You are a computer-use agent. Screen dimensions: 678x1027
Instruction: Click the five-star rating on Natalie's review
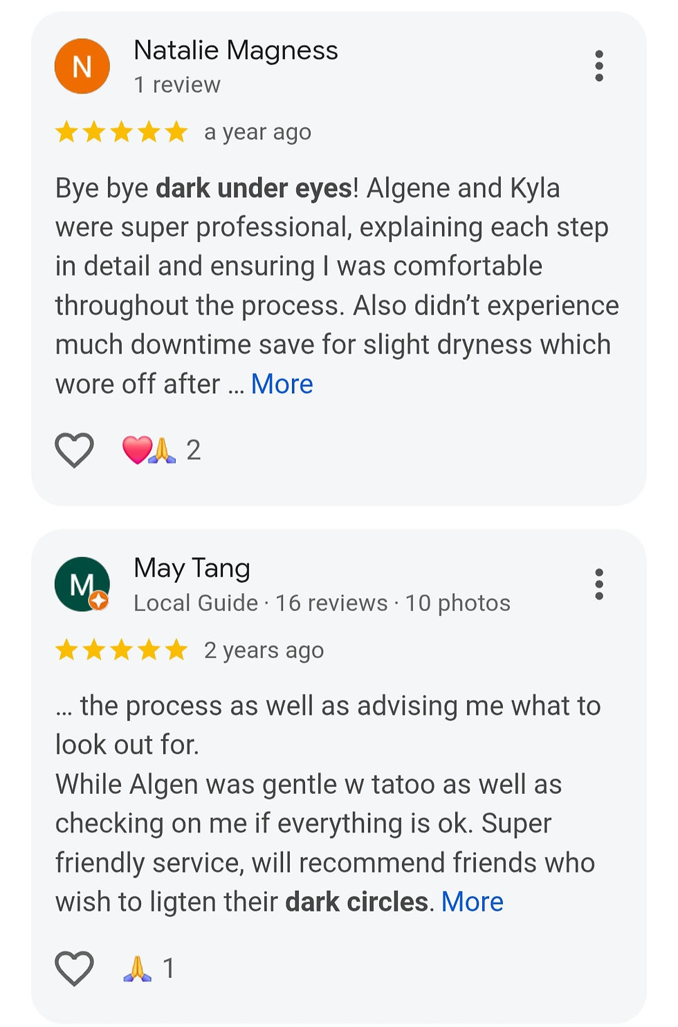(121, 131)
